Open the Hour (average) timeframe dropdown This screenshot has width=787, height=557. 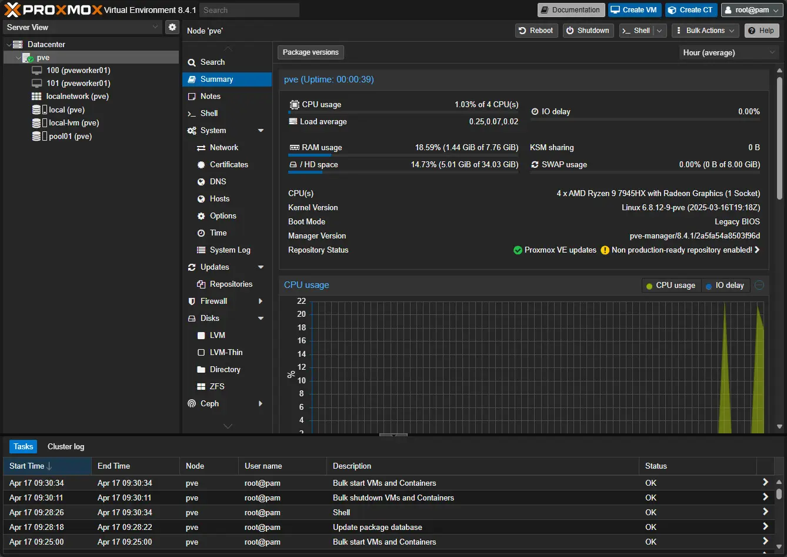[x=729, y=52]
